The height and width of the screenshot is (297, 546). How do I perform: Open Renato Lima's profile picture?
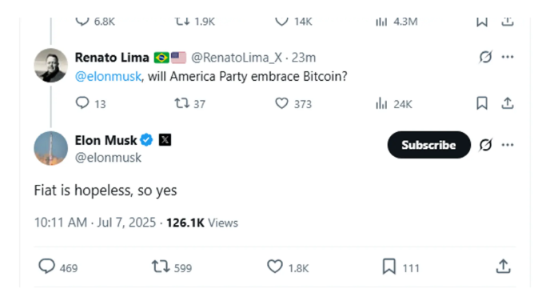pyautogui.click(x=51, y=66)
